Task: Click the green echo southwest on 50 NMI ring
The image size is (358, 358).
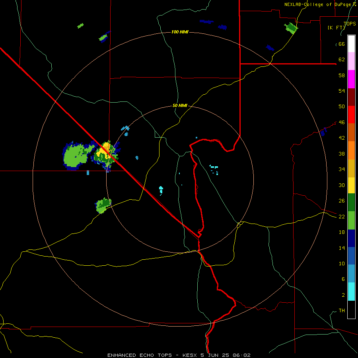Action: pos(103,205)
